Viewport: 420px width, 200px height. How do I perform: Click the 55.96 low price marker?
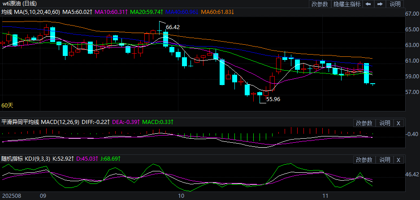click(x=273, y=99)
